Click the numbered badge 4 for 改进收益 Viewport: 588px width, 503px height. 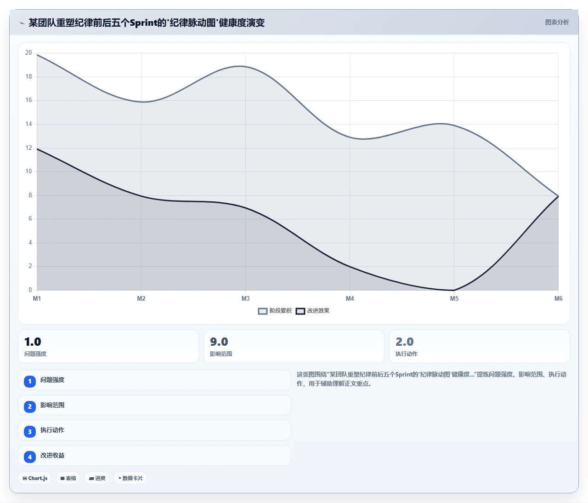[x=30, y=457]
